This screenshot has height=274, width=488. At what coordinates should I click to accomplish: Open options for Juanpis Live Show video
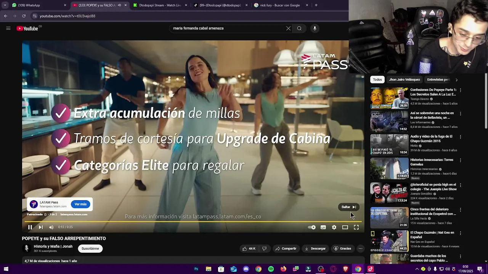pyautogui.click(x=461, y=185)
